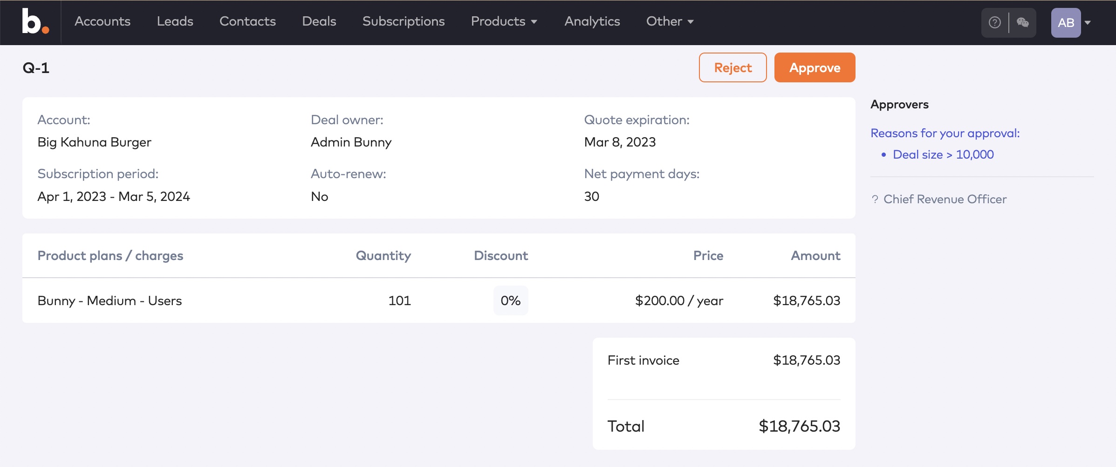The image size is (1116, 467).
Task: Click the 'Approvers' heading
Action: pyautogui.click(x=899, y=104)
